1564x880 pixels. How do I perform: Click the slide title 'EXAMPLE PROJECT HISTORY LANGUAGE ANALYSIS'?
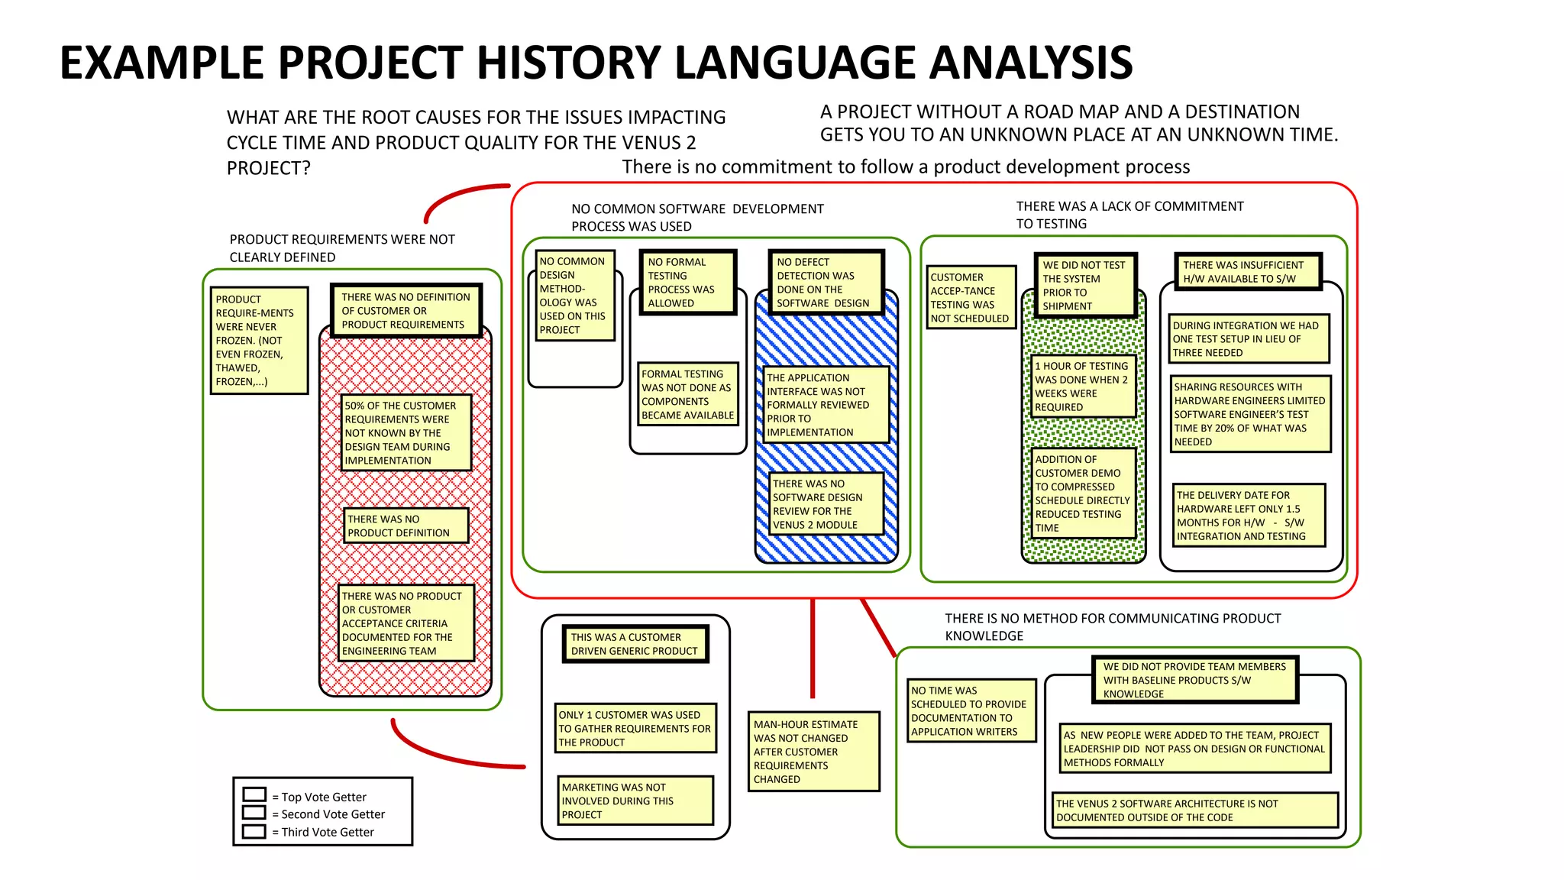(x=596, y=63)
